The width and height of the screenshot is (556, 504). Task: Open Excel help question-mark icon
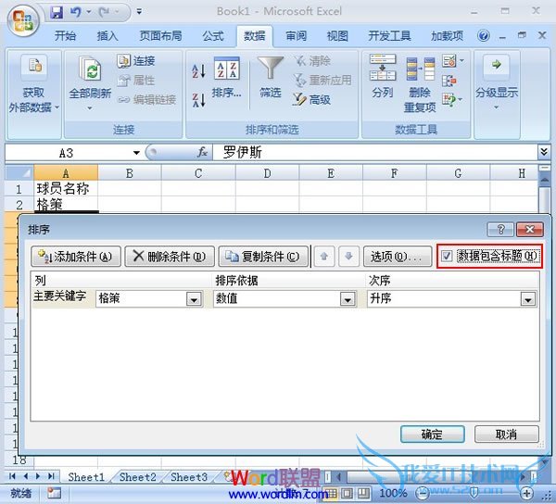coord(484,36)
